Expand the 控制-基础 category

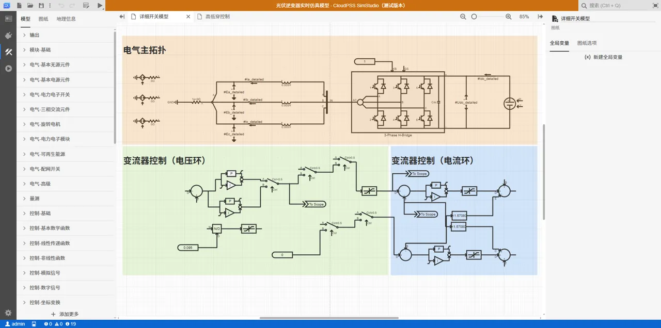coord(40,214)
